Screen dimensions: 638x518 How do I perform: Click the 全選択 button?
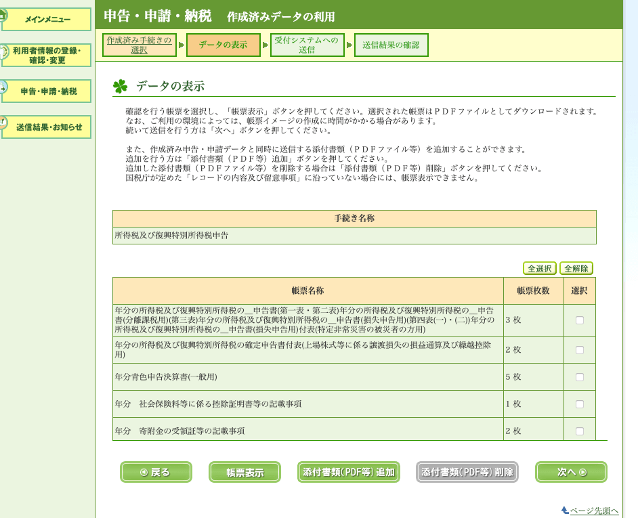coord(540,269)
